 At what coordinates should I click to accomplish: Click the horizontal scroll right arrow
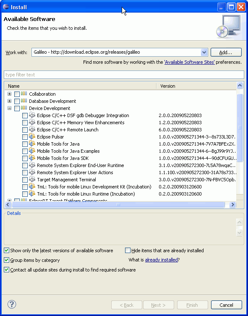[233, 204]
